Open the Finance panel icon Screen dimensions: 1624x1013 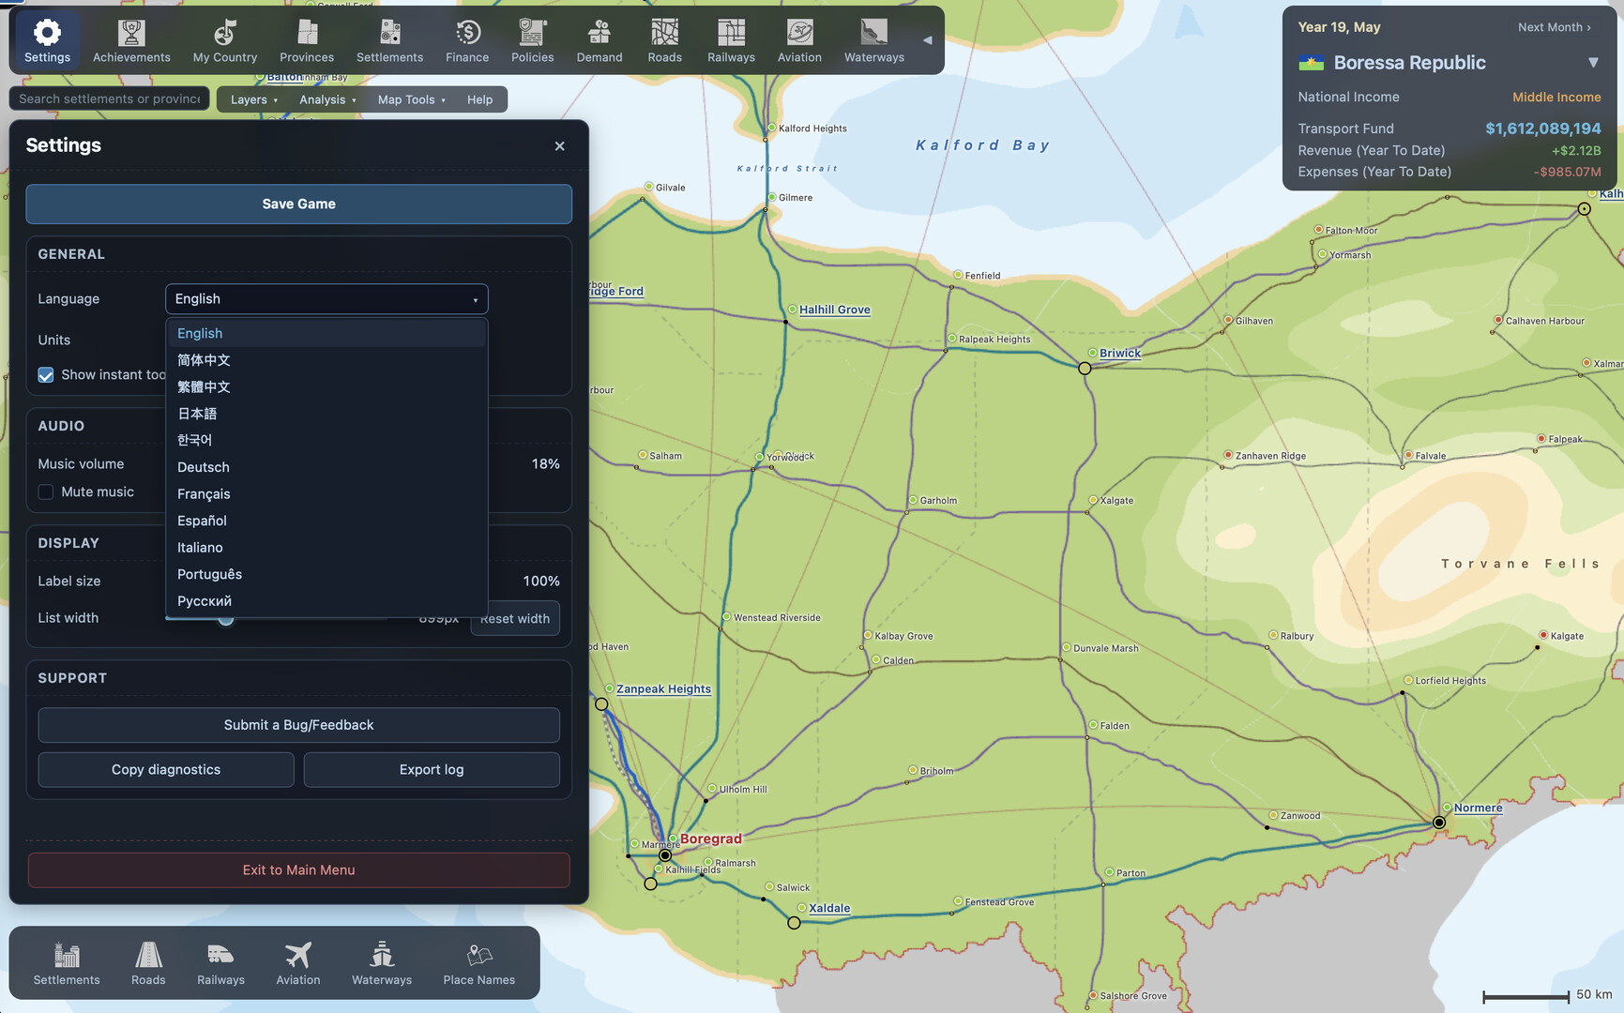pyautogui.click(x=467, y=41)
